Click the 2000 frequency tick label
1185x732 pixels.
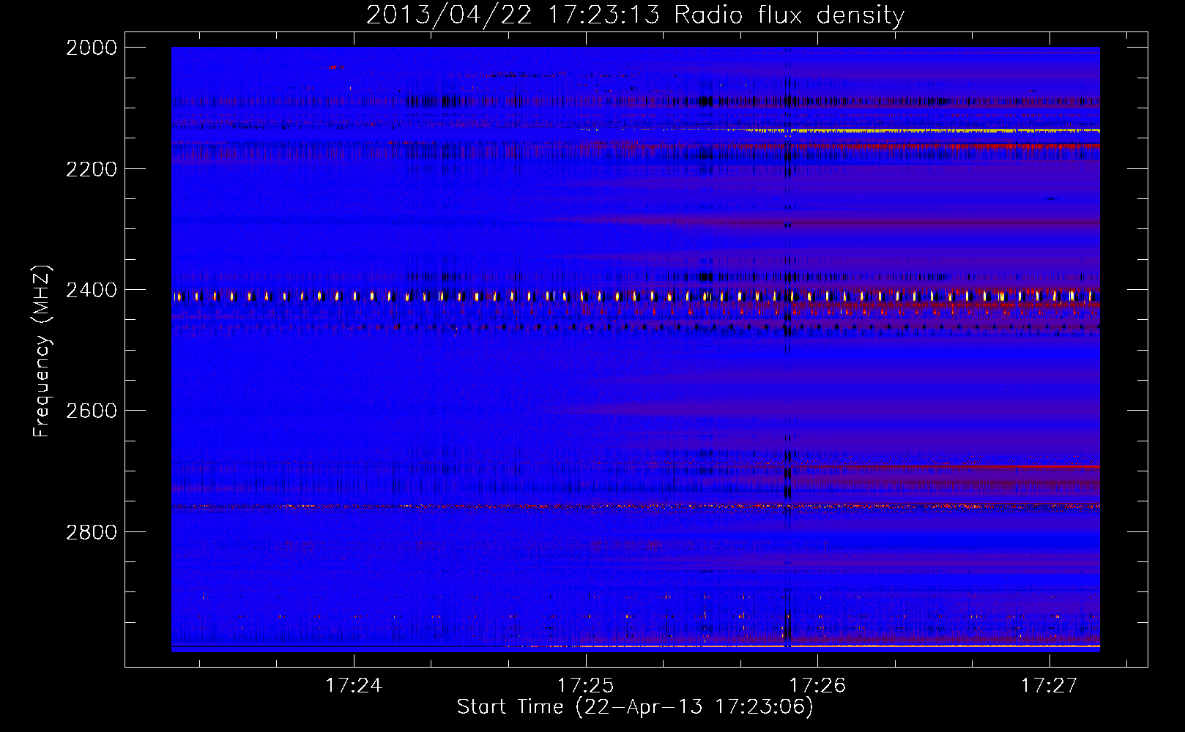[92, 48]
